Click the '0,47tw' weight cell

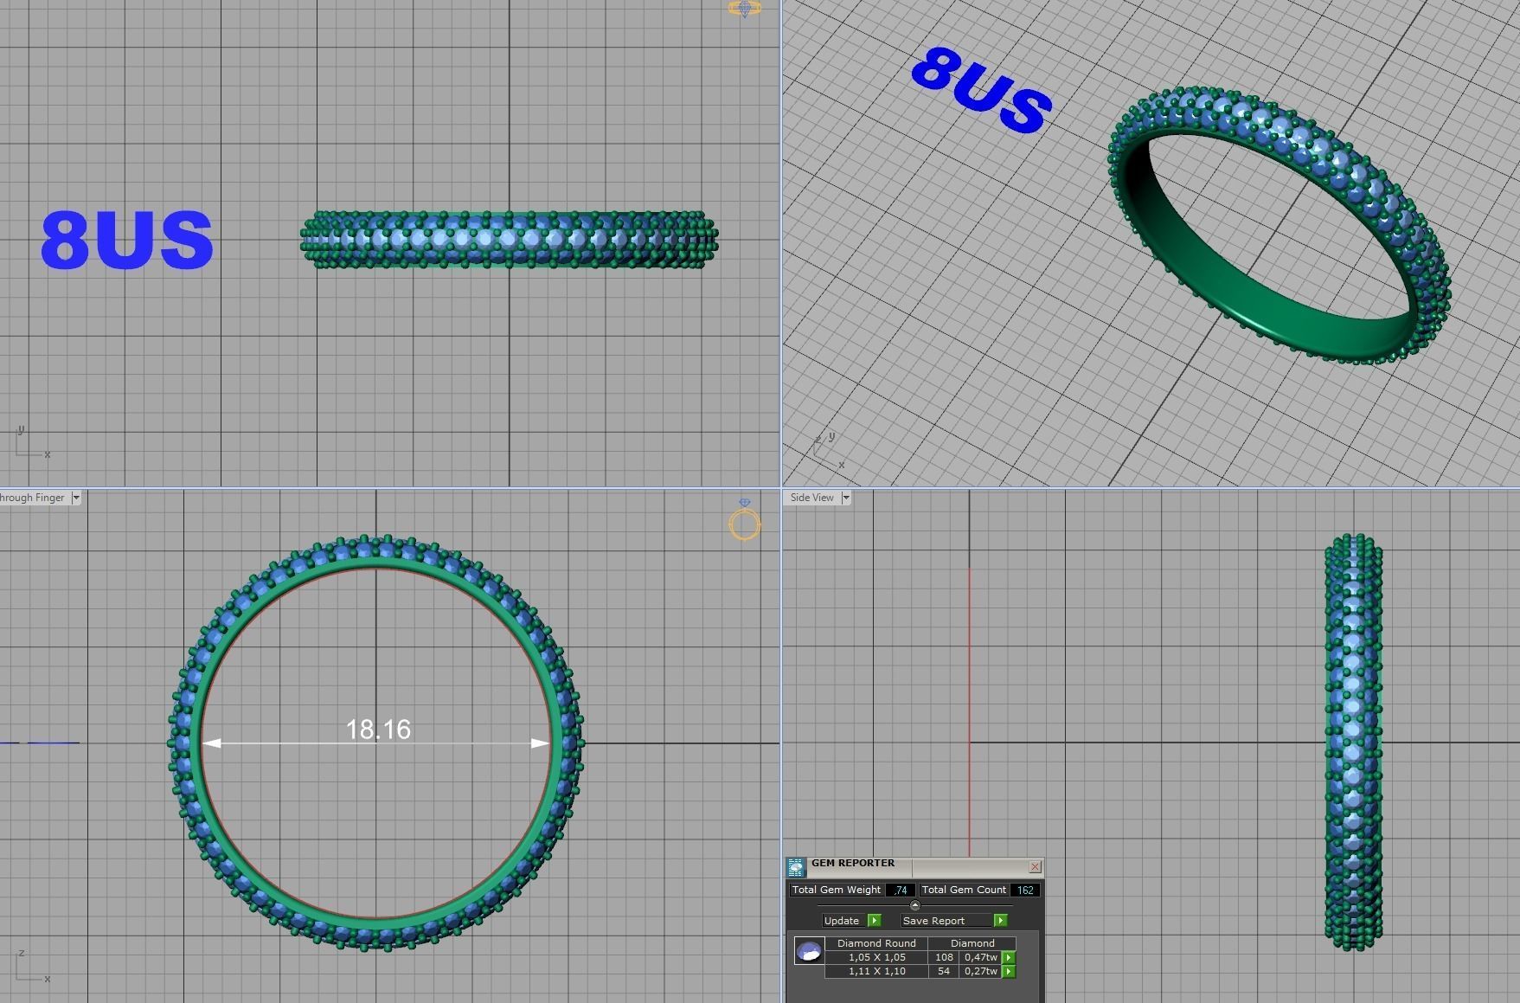981,957
